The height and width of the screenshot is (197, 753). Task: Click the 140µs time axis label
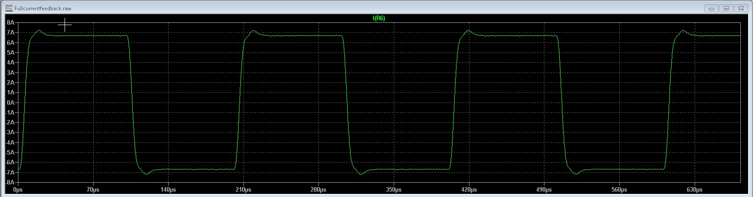tap(168, 190)
